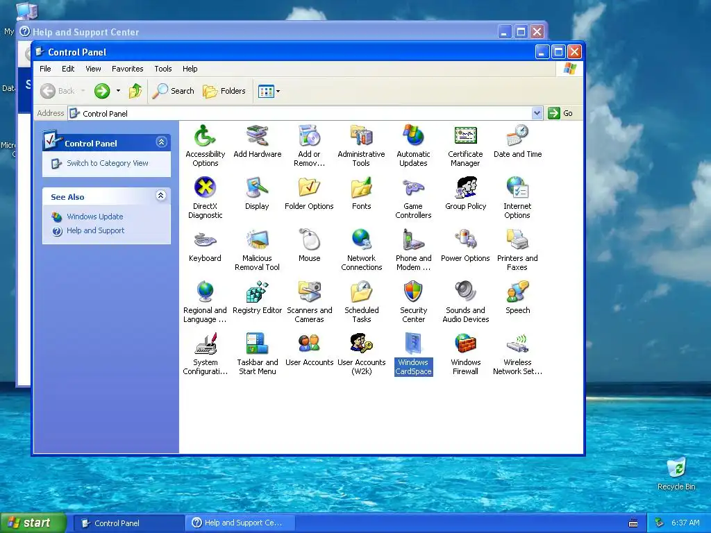Open the Views button dropdown arrow
The height and width of the screenshot is (533, 711).
(x=278, y=91)
